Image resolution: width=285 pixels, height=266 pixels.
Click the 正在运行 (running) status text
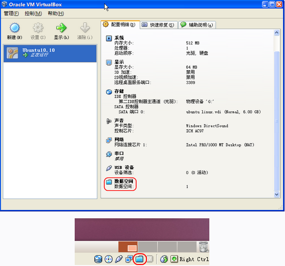[39, 55]
